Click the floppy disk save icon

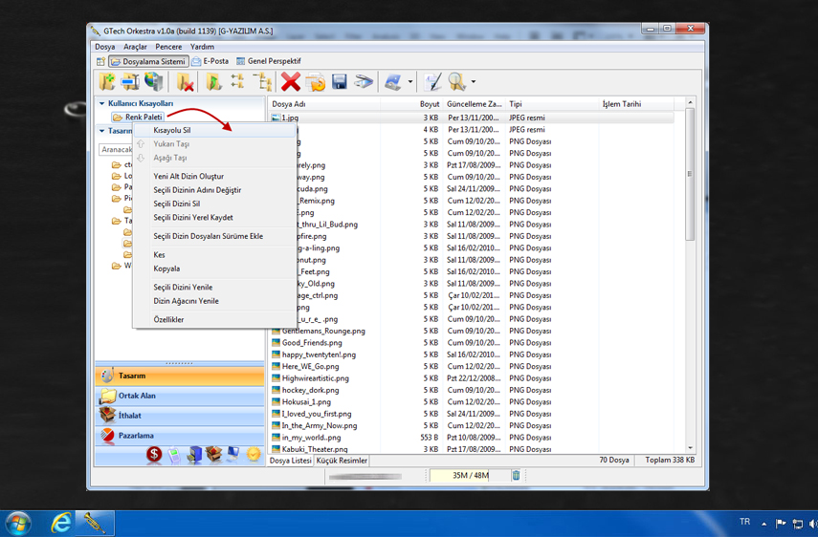point(339,83)
